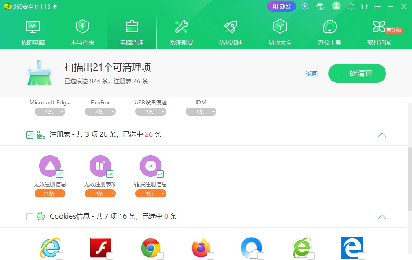
Task: Click the 无效注册信息 warning icon
Action: click(x=49, y=166)
